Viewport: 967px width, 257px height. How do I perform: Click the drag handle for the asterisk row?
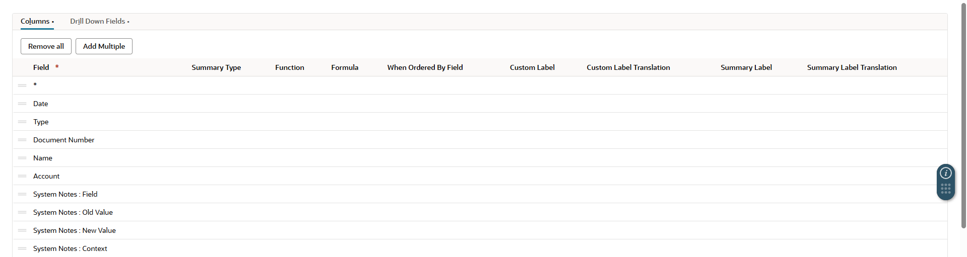pos(22,85)
